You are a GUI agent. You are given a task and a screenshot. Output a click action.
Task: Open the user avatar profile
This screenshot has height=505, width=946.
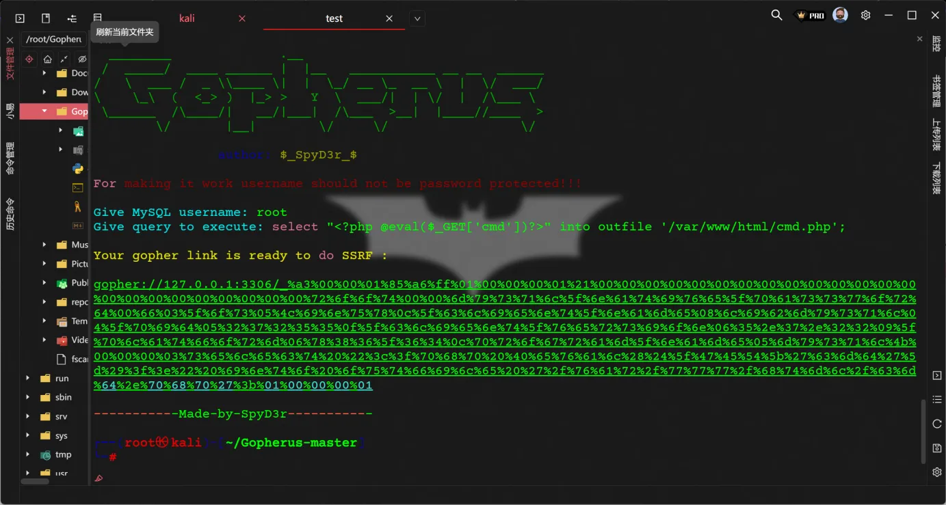coord(840,15)
